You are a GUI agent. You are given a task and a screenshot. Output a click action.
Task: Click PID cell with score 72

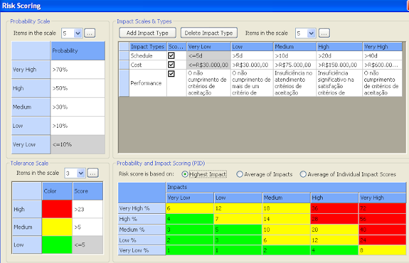382,208
